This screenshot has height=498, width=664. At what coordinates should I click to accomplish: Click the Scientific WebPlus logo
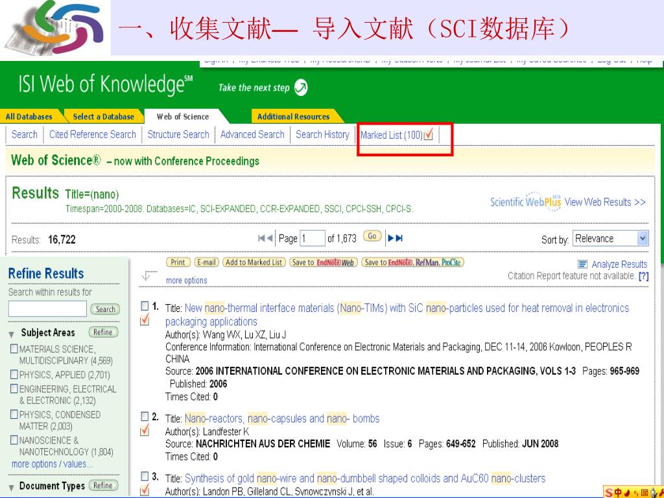coord(525,202)
